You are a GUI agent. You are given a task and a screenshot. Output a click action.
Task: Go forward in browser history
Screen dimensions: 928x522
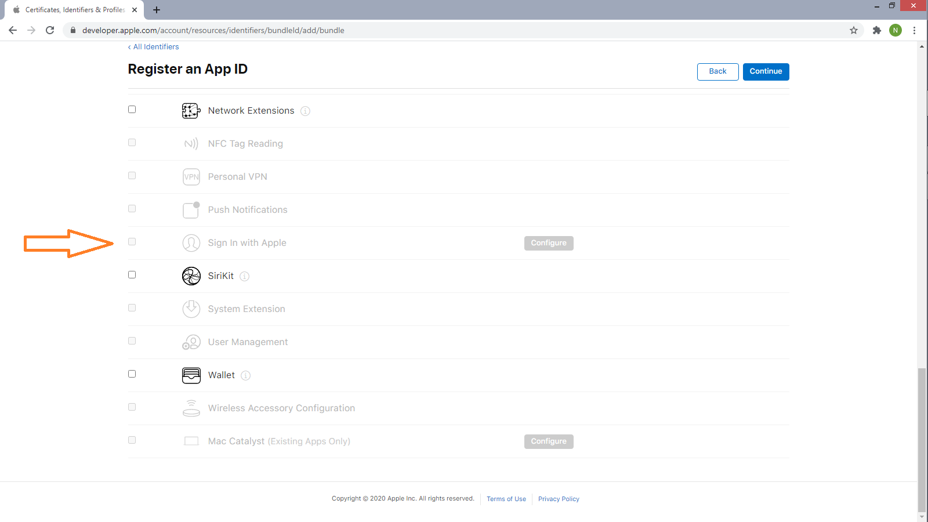click(31, 30)
